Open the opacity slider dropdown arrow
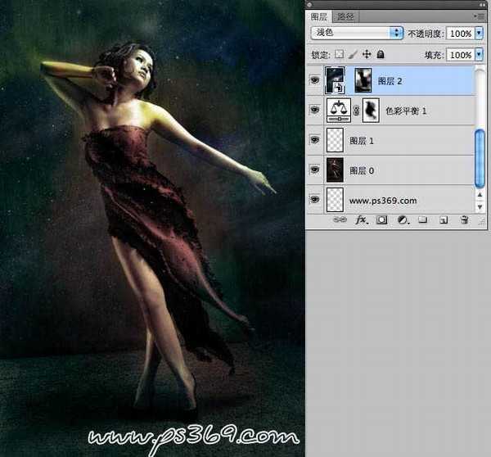 pos(479,33)
